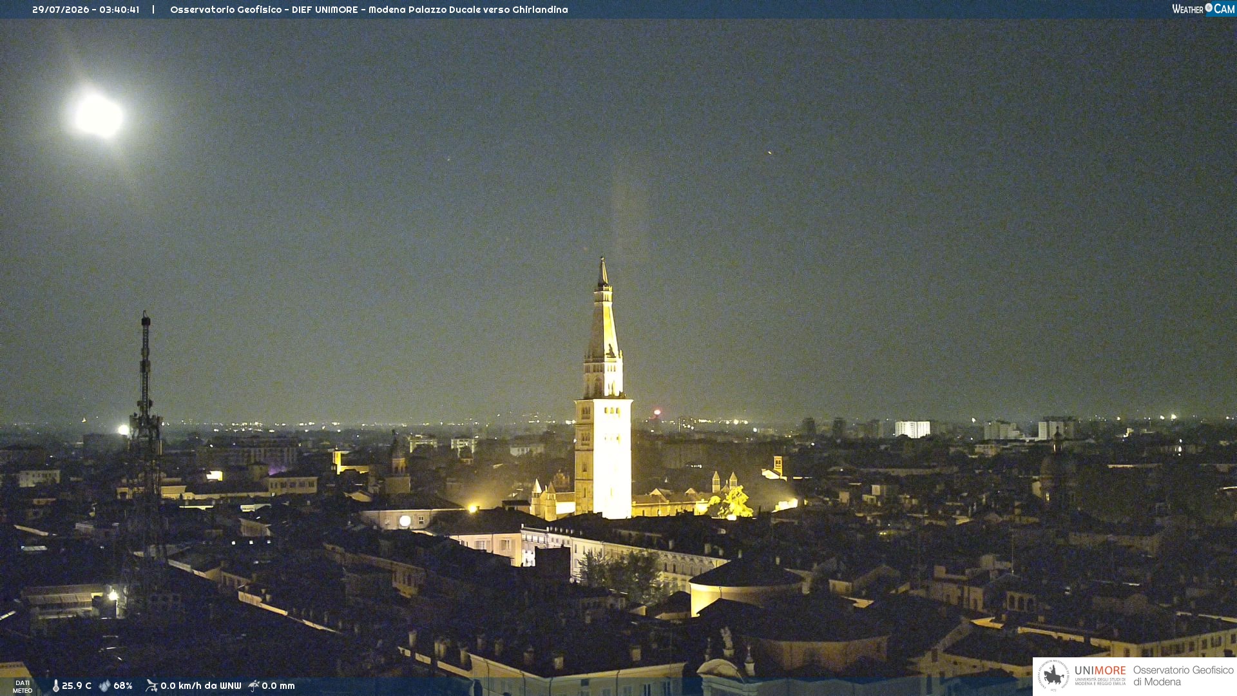Image resolution: width=1237 pixels, height=696 pixels.
Task: Open the Osservatorio Geofisico di Modena text
Action: coord(1183,676)
